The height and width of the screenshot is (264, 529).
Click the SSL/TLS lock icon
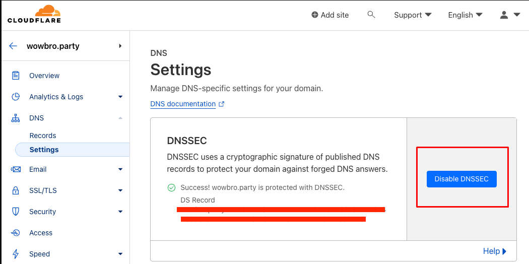coord(16,190)
